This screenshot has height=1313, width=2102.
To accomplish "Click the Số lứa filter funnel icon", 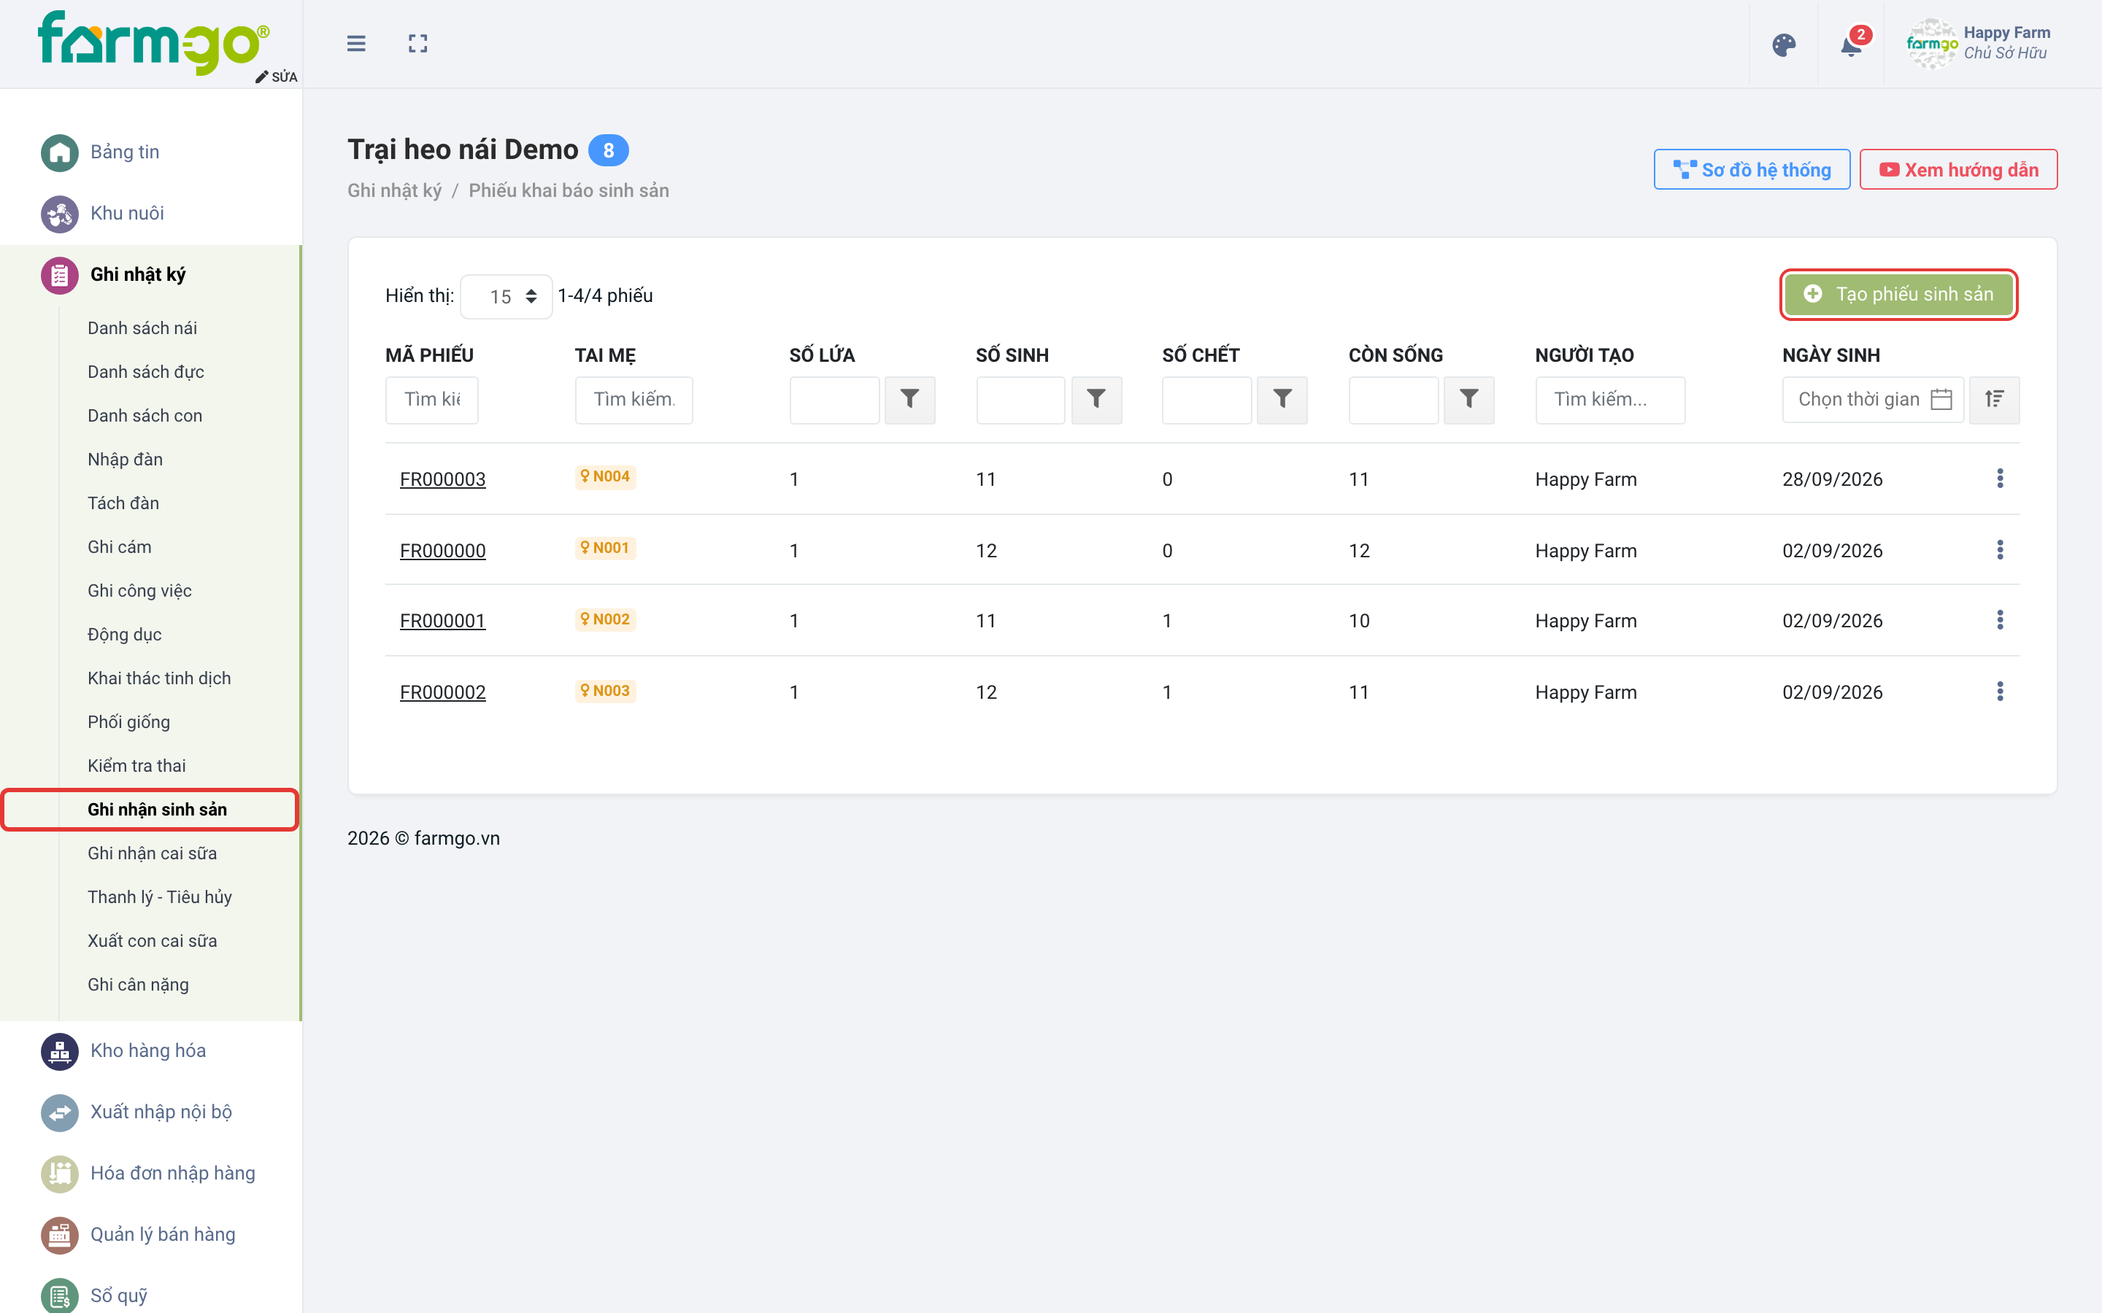I will click(x=909, y=400).
